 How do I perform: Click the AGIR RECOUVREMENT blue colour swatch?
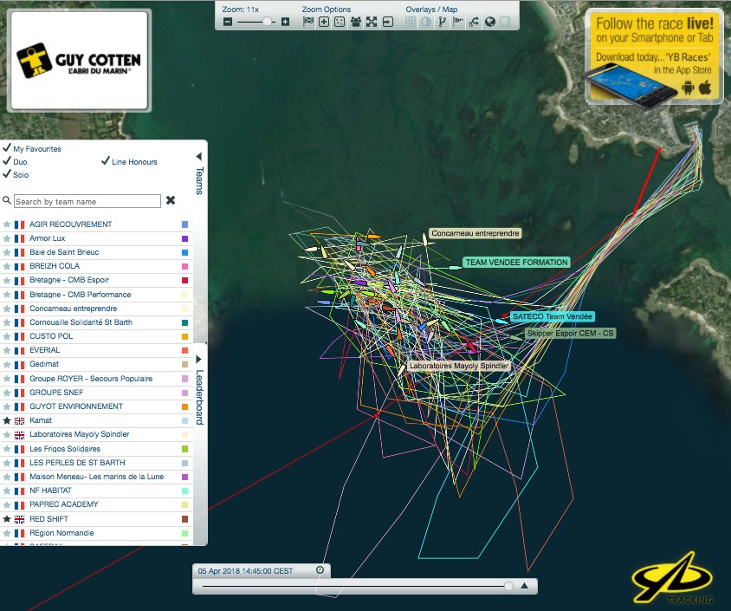pyautogui.click(x=184, y=224)
